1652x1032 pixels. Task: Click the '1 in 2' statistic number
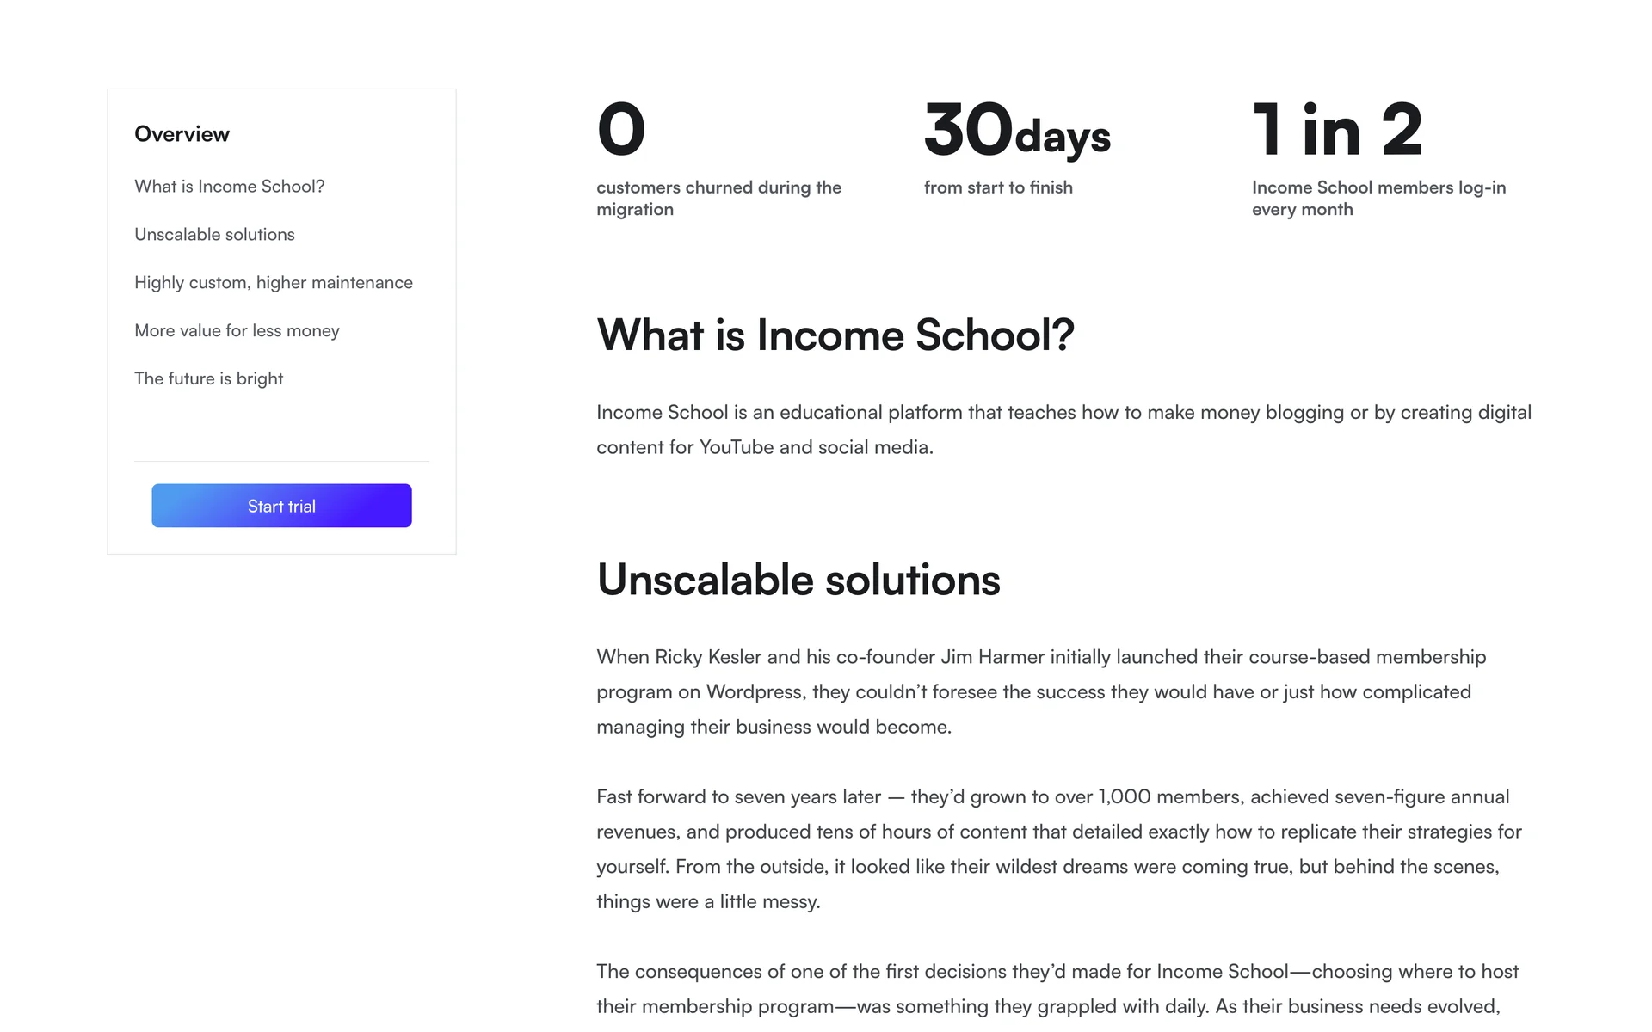click(x=1336, y=130)
